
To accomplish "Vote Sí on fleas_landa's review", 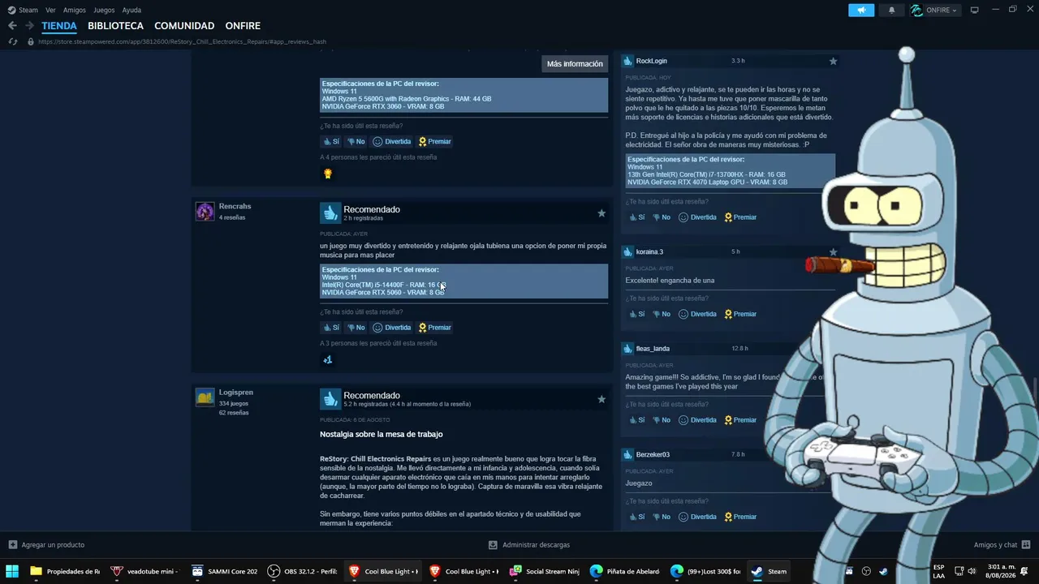I will tap(636, 420).
